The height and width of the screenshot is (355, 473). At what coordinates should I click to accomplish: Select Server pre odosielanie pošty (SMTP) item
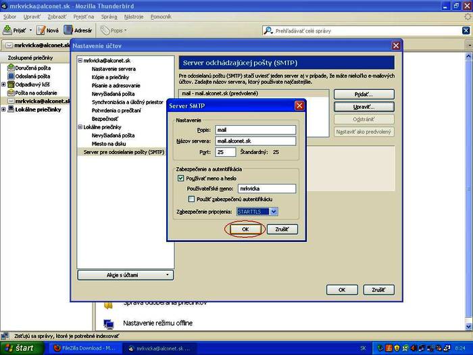click(x=124, y=152)
